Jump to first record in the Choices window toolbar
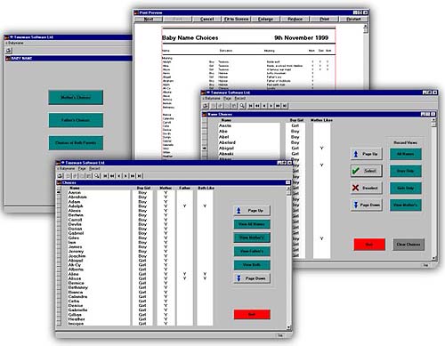445x346 pixels. click(x=105, y=176)
